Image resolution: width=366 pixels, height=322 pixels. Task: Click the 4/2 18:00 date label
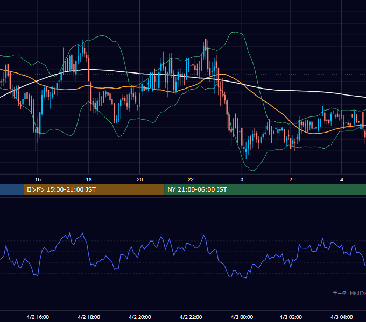point(89,317)
